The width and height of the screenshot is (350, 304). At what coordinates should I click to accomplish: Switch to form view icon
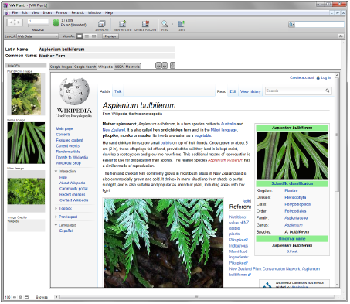pyautogui.click(x=80, y=36)
